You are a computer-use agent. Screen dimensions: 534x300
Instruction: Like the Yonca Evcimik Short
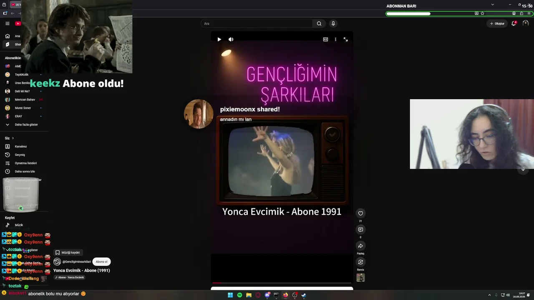click(x=360, y=213)
